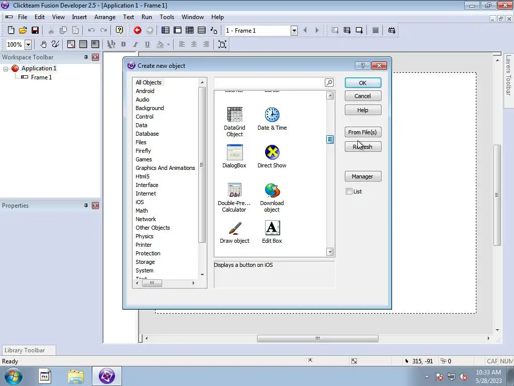Click the Center frame icon
The image size is (514, 386).
point(222,44)
